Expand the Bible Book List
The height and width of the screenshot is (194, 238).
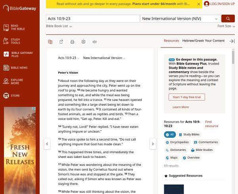[x=59, y=26]
